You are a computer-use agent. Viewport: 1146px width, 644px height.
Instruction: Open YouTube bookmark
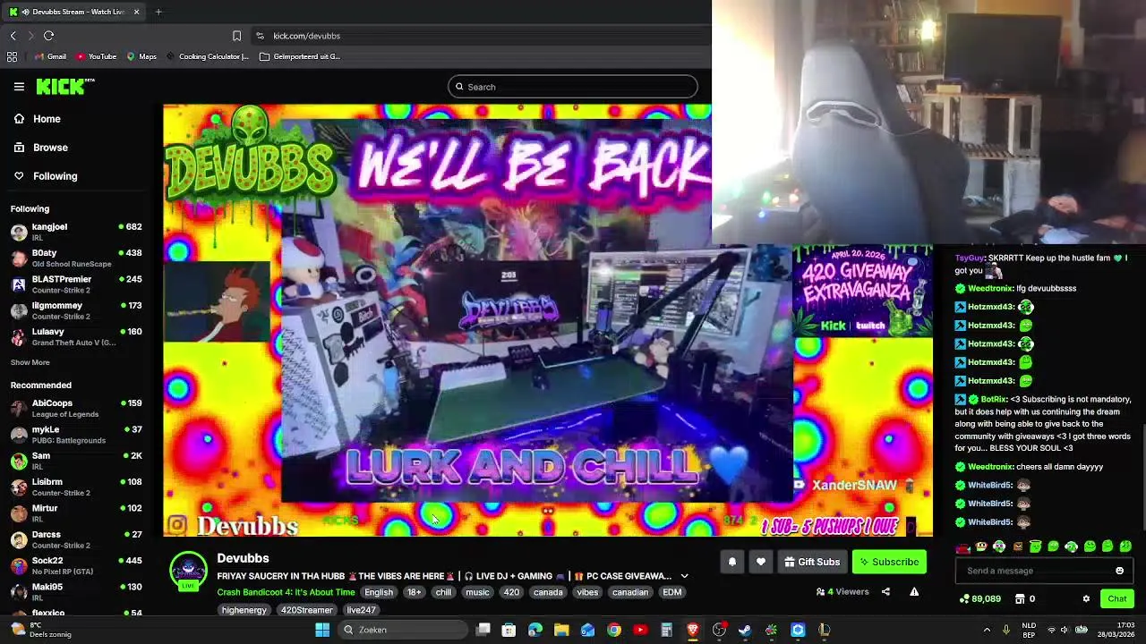pos(96,56)
